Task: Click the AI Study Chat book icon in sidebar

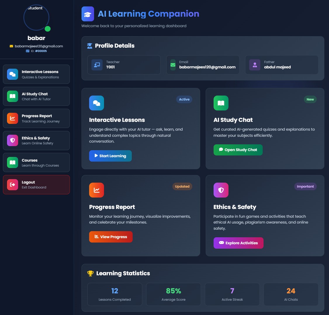Action: coord(12,96)
